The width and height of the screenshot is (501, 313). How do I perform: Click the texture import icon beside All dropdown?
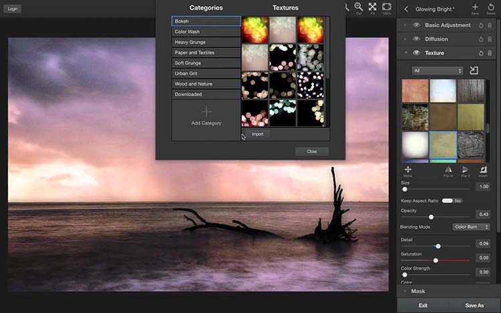click(474, 71)
